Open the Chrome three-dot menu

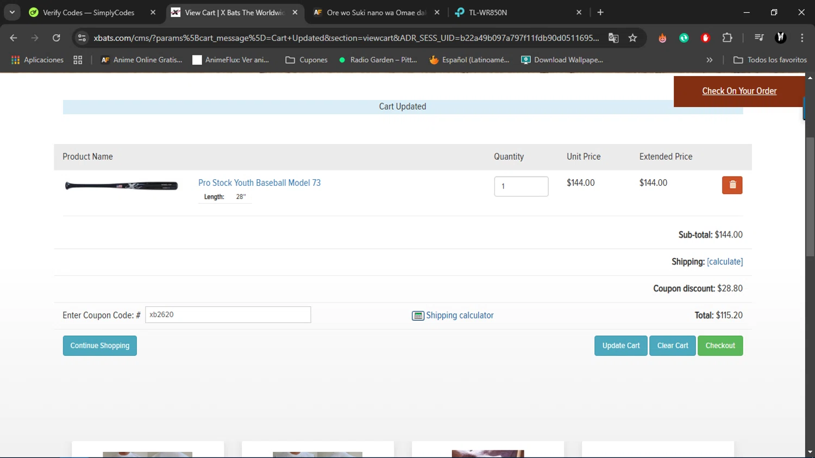[802, 38]
